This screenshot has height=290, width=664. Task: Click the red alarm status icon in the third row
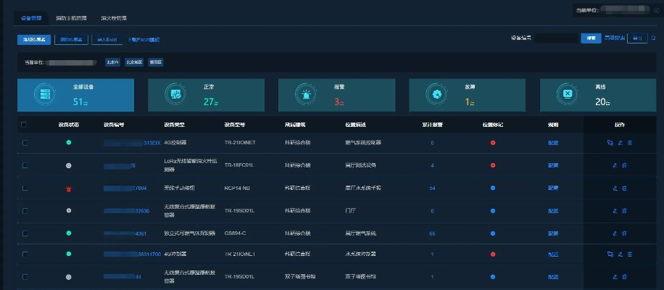point(69,188)
